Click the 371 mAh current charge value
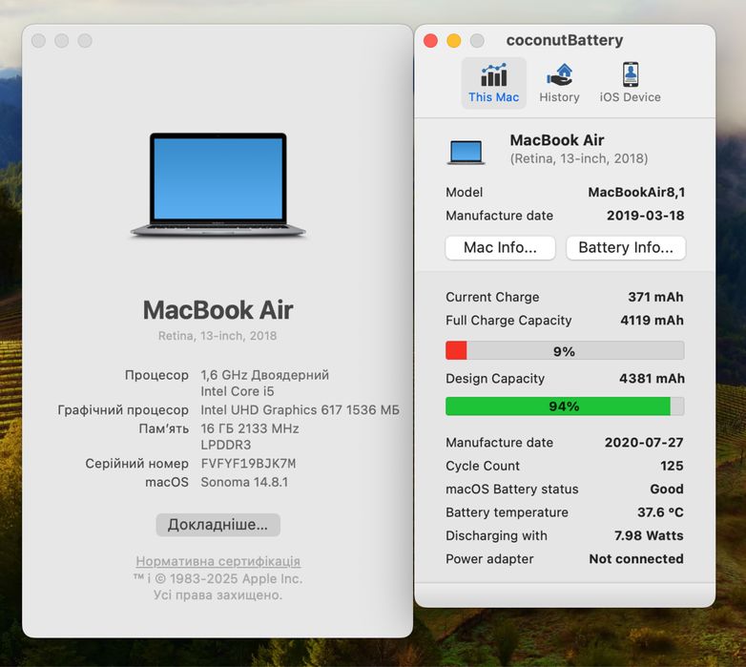The width and height of the screenshot is (746, 667). point(655,297)
